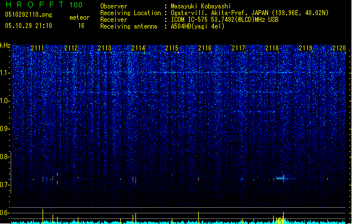This screenshot has width=352, height=224.
Task: Click the Observer field label
Action: pos(114,6)
